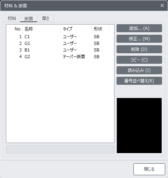Switch to the 材料 tab
168x178 pixels.
click(12, 18)
